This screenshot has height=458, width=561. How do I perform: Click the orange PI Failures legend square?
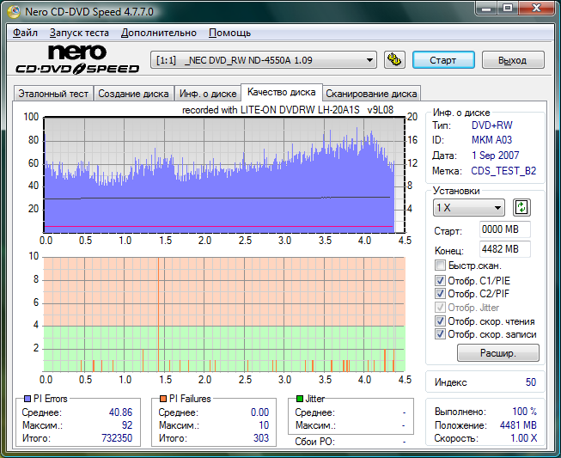(162, 399)
